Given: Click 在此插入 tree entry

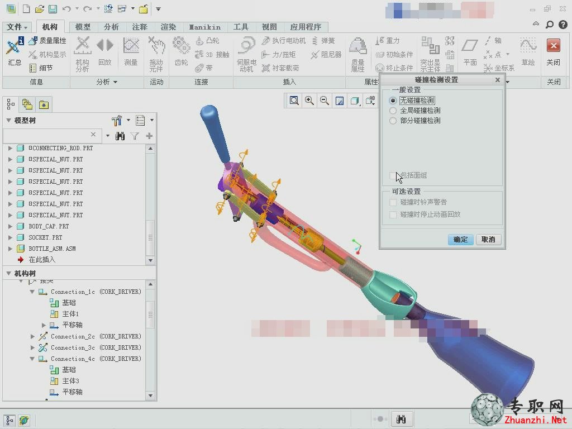Looking at the screenshot, I should [41, 260].
